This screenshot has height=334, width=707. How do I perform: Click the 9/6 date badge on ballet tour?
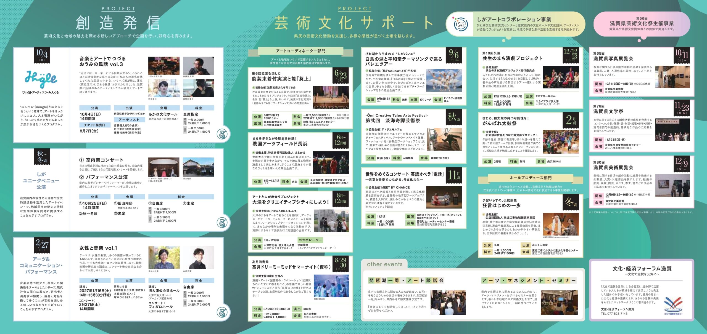click(454, 55)
